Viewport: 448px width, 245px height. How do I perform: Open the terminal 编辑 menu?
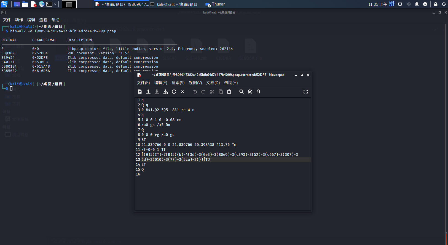coord(31,20)
